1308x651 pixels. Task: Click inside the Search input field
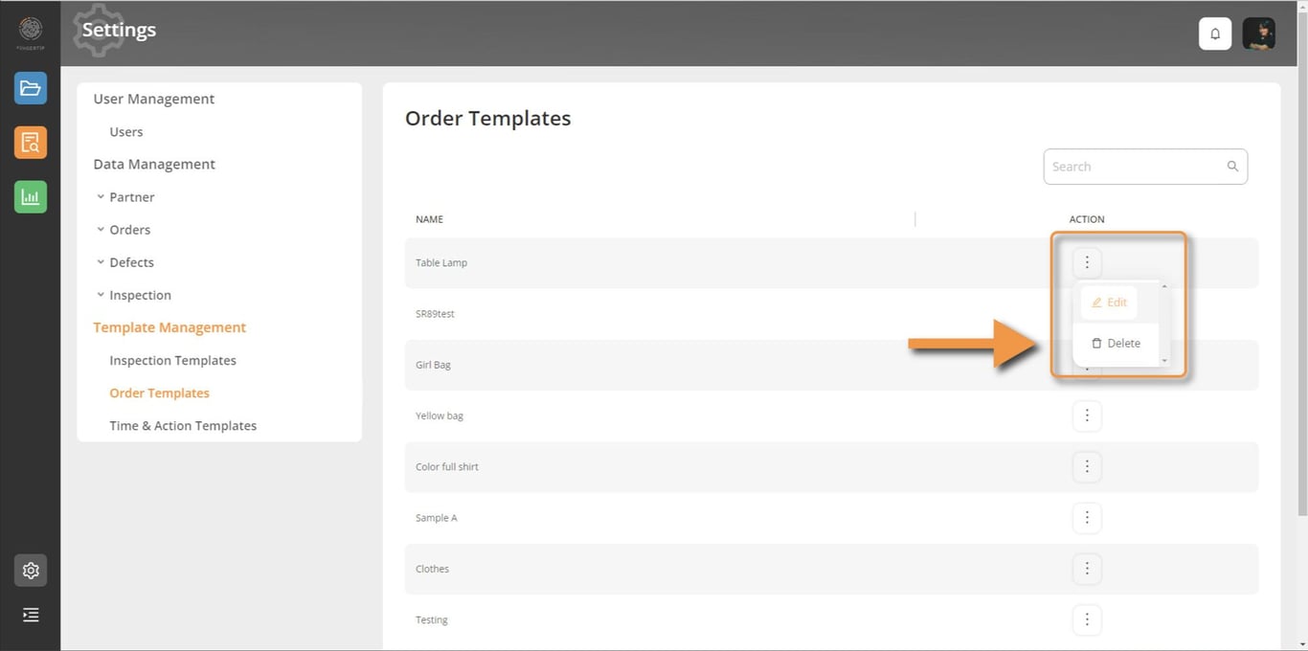[1145, 167]
